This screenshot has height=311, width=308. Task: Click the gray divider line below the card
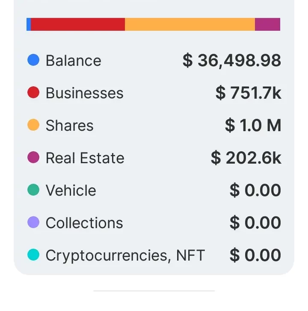point(154,291)
